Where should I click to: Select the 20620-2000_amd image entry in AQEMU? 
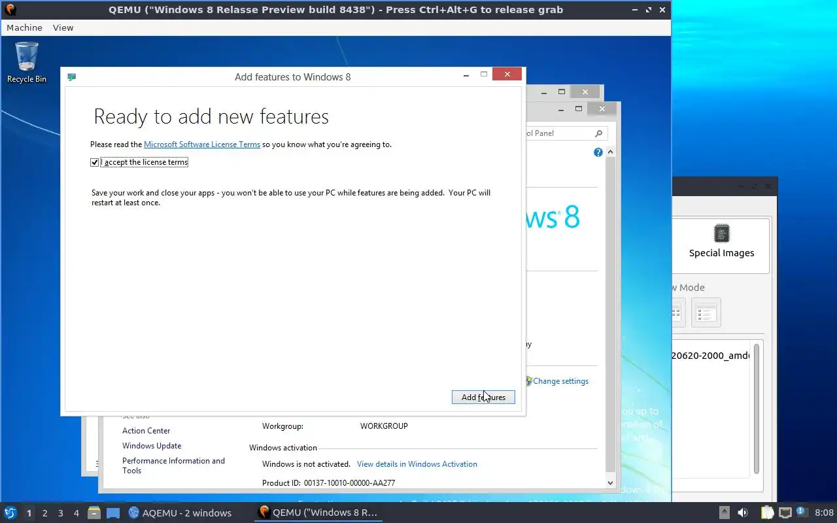click(x=710, y=356)
